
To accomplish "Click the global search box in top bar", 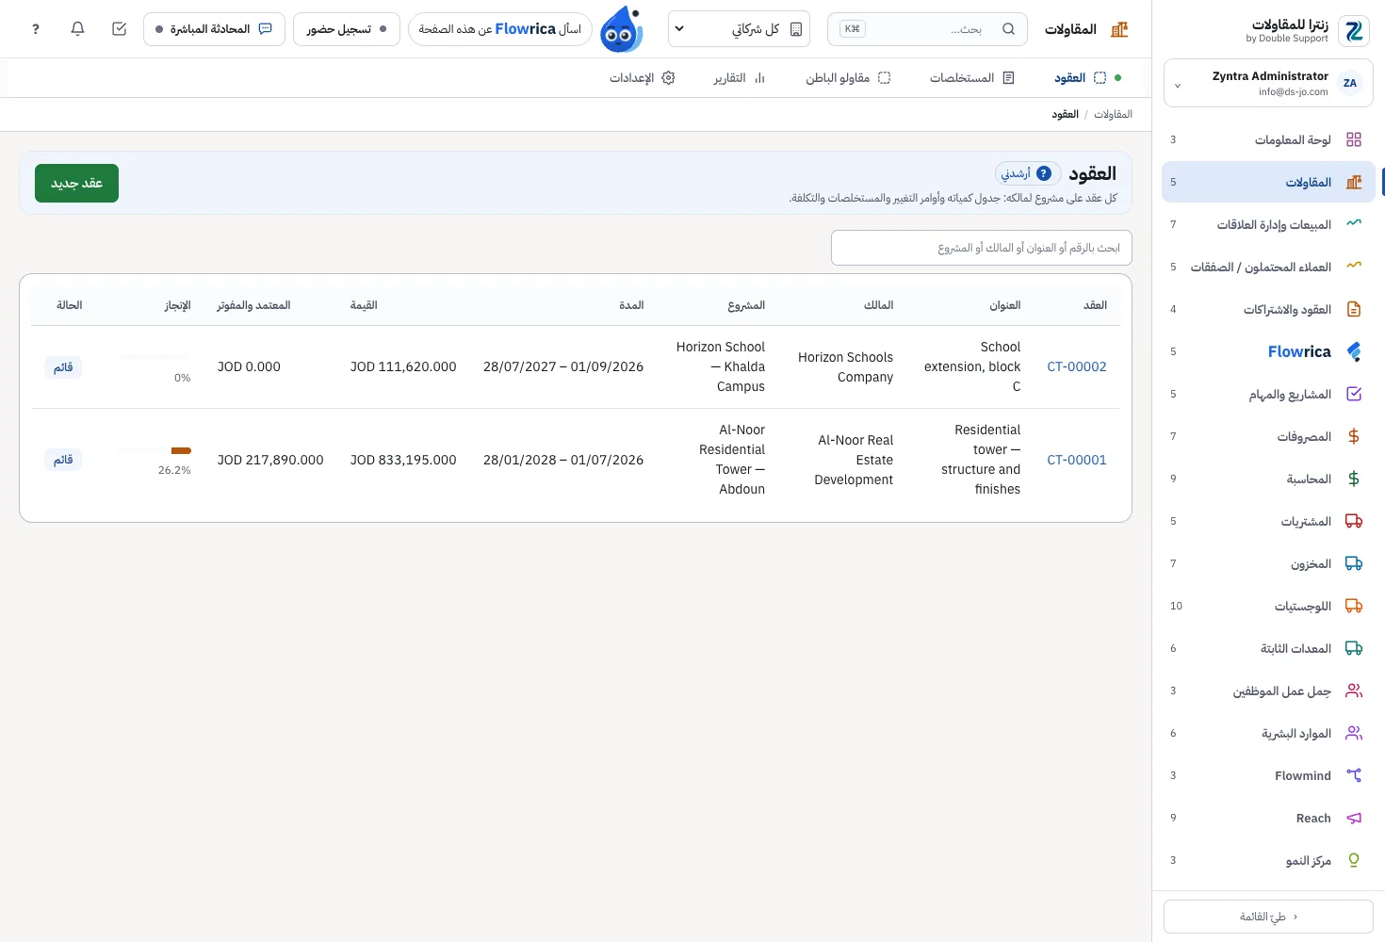I will tap(927, 29).
